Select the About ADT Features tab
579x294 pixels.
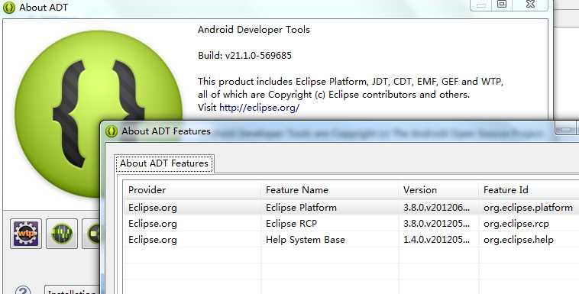(164, 163)
